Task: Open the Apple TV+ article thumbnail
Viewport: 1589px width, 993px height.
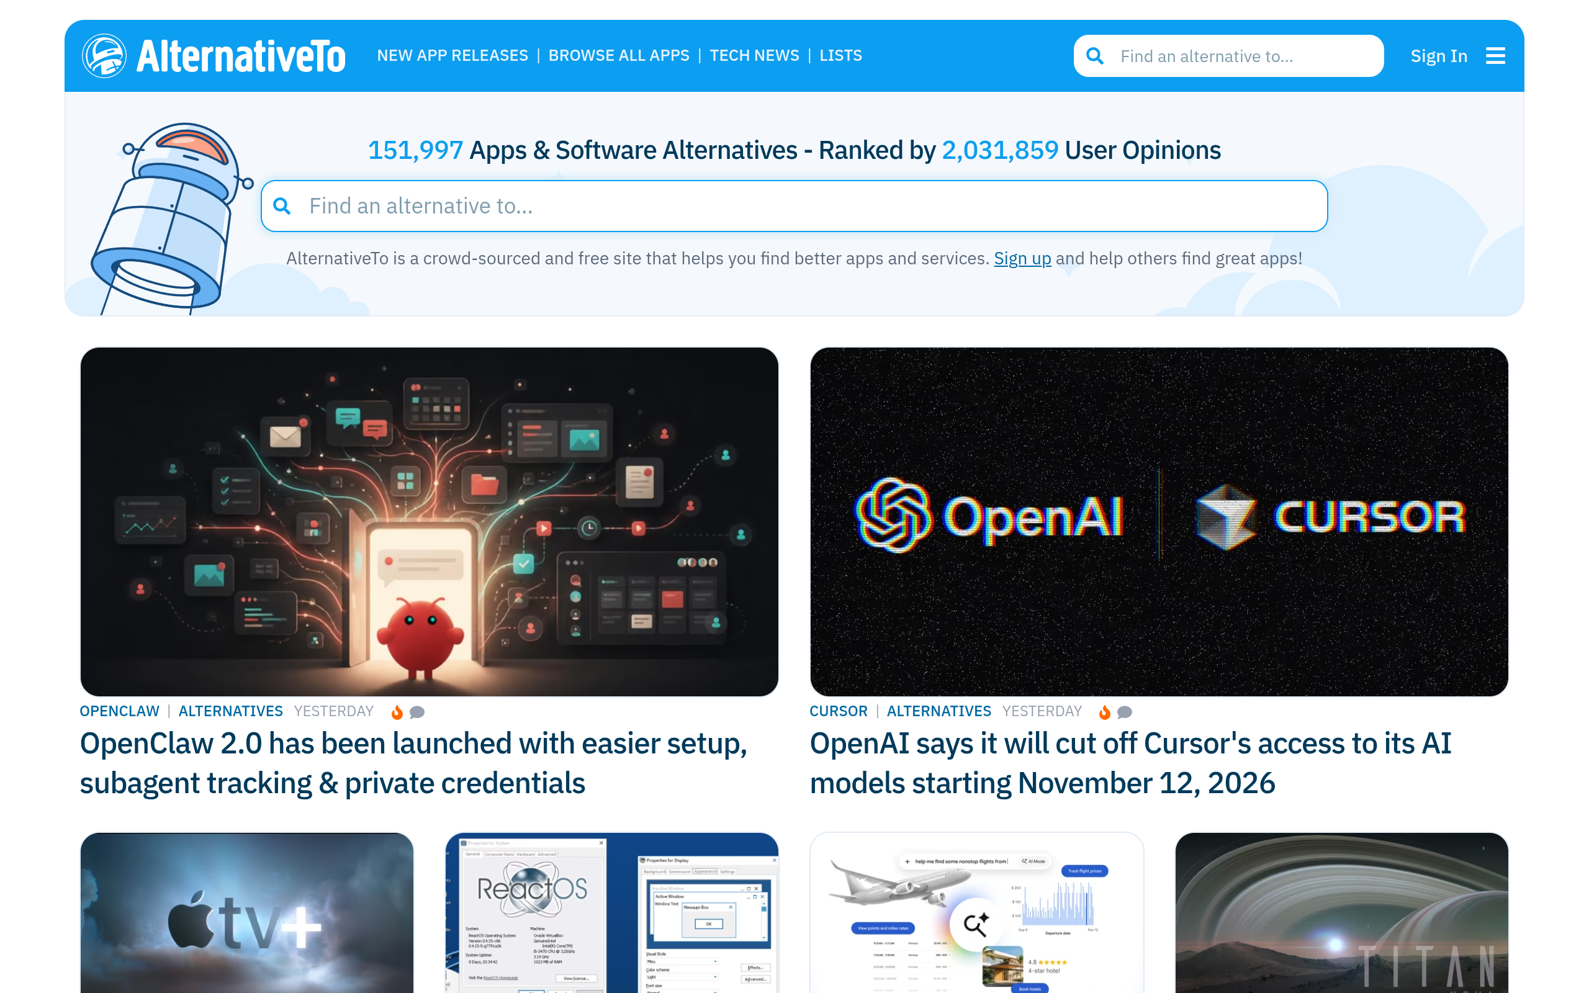Action: pyautogui.click(x=247, y=913)
